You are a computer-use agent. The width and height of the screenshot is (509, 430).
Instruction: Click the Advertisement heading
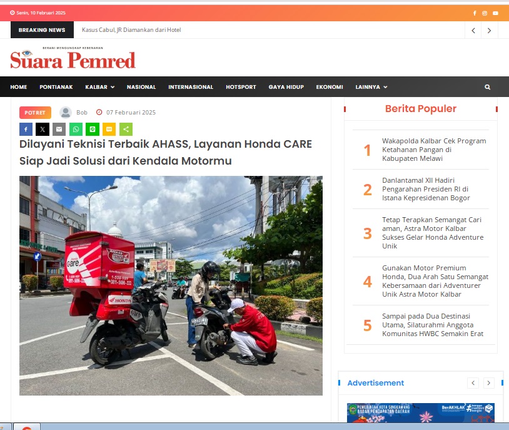376,383
